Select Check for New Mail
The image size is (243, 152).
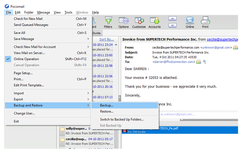(48, 19)
